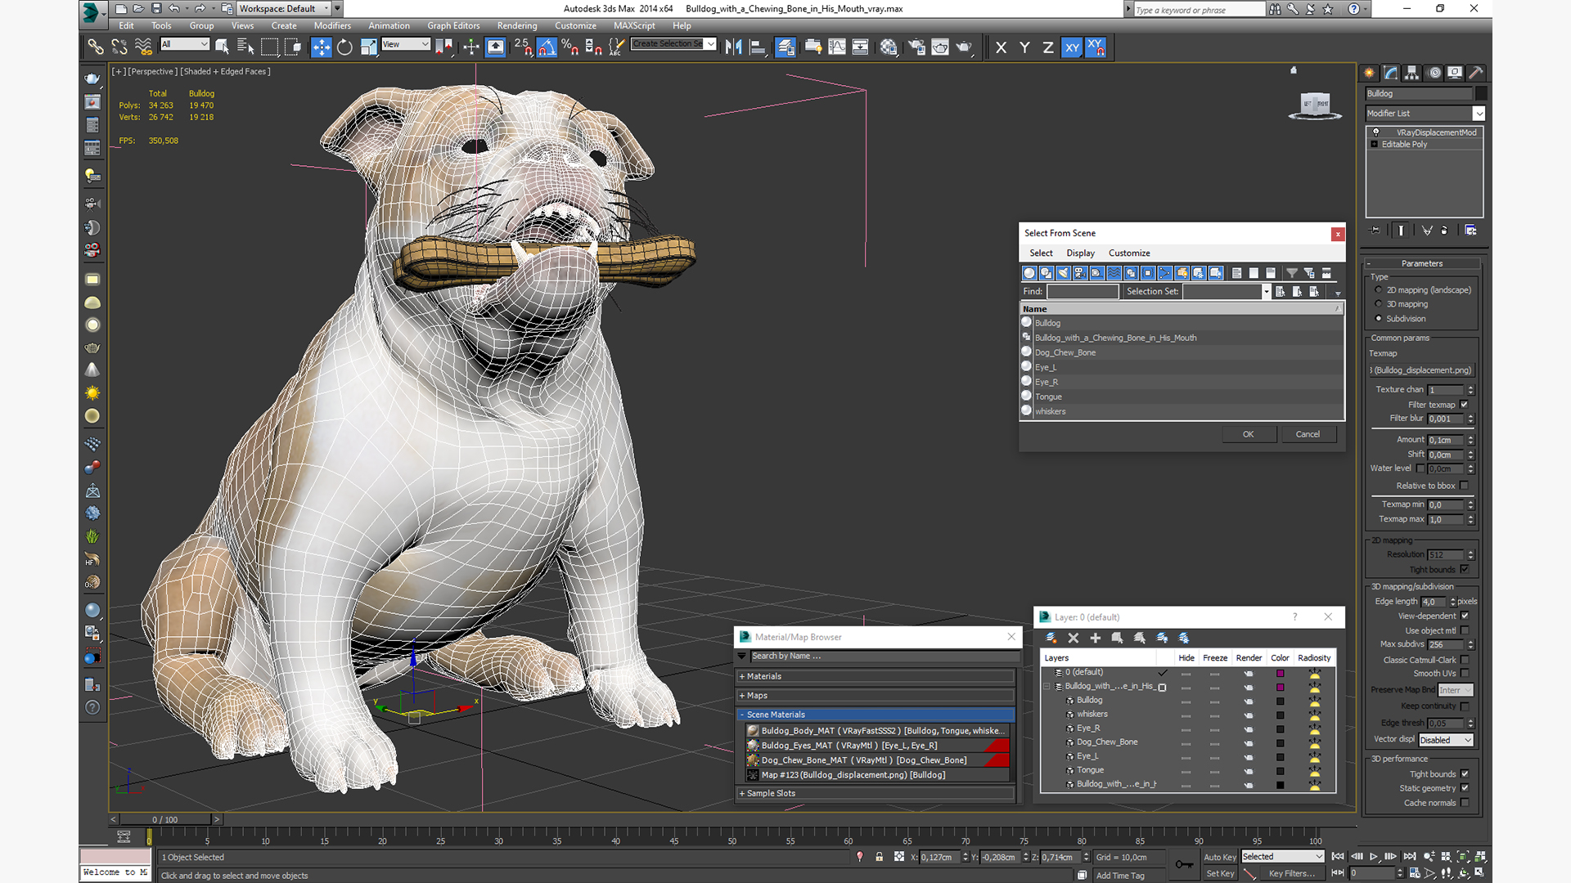Toggle the Filter texmap checkbox
Viewport: 1571px width, 883px height.
tap(1465, 405)
